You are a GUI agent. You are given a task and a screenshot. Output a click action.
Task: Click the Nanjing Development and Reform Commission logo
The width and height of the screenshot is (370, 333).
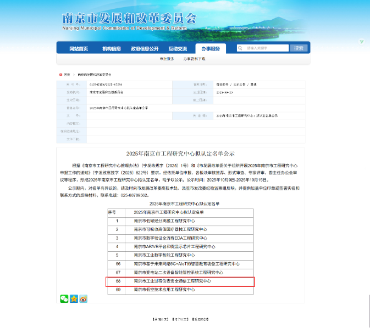(x=130, y=19)
